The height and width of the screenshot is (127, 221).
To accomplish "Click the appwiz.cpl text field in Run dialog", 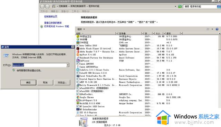I will (x=39, y=65).
